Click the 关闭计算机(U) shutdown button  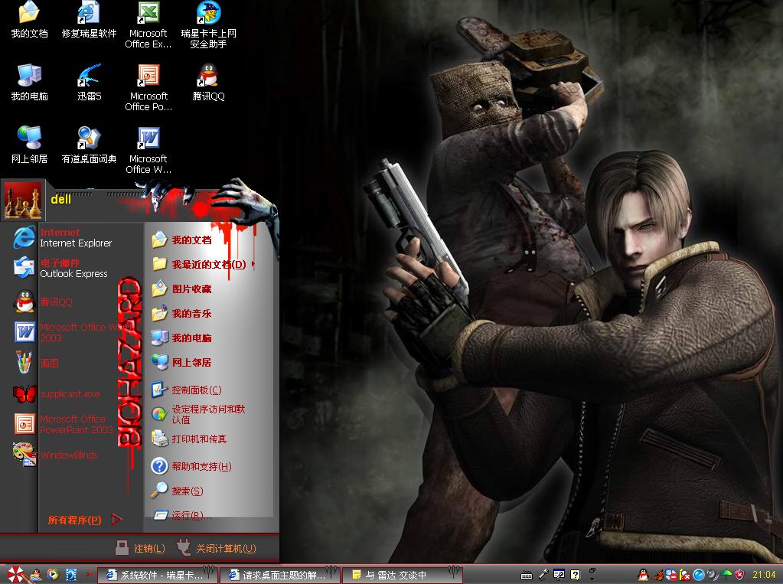(x=217, y=548)
